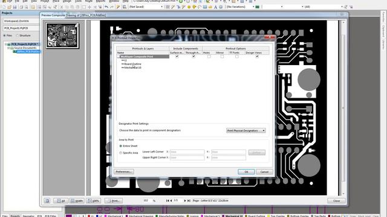Screen dimensions: 387x217
Task: Open the Reports menu
Action: [100, 1]
